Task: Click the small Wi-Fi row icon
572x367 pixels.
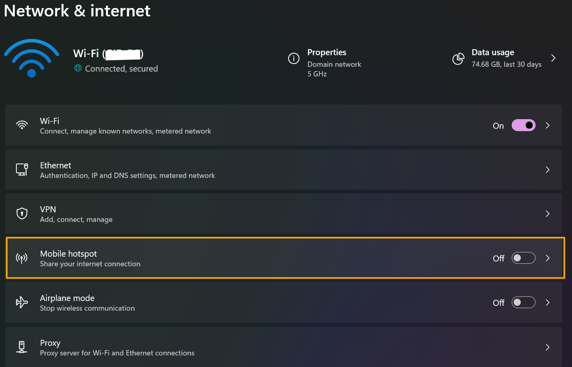Action: [x=22, y=125]
